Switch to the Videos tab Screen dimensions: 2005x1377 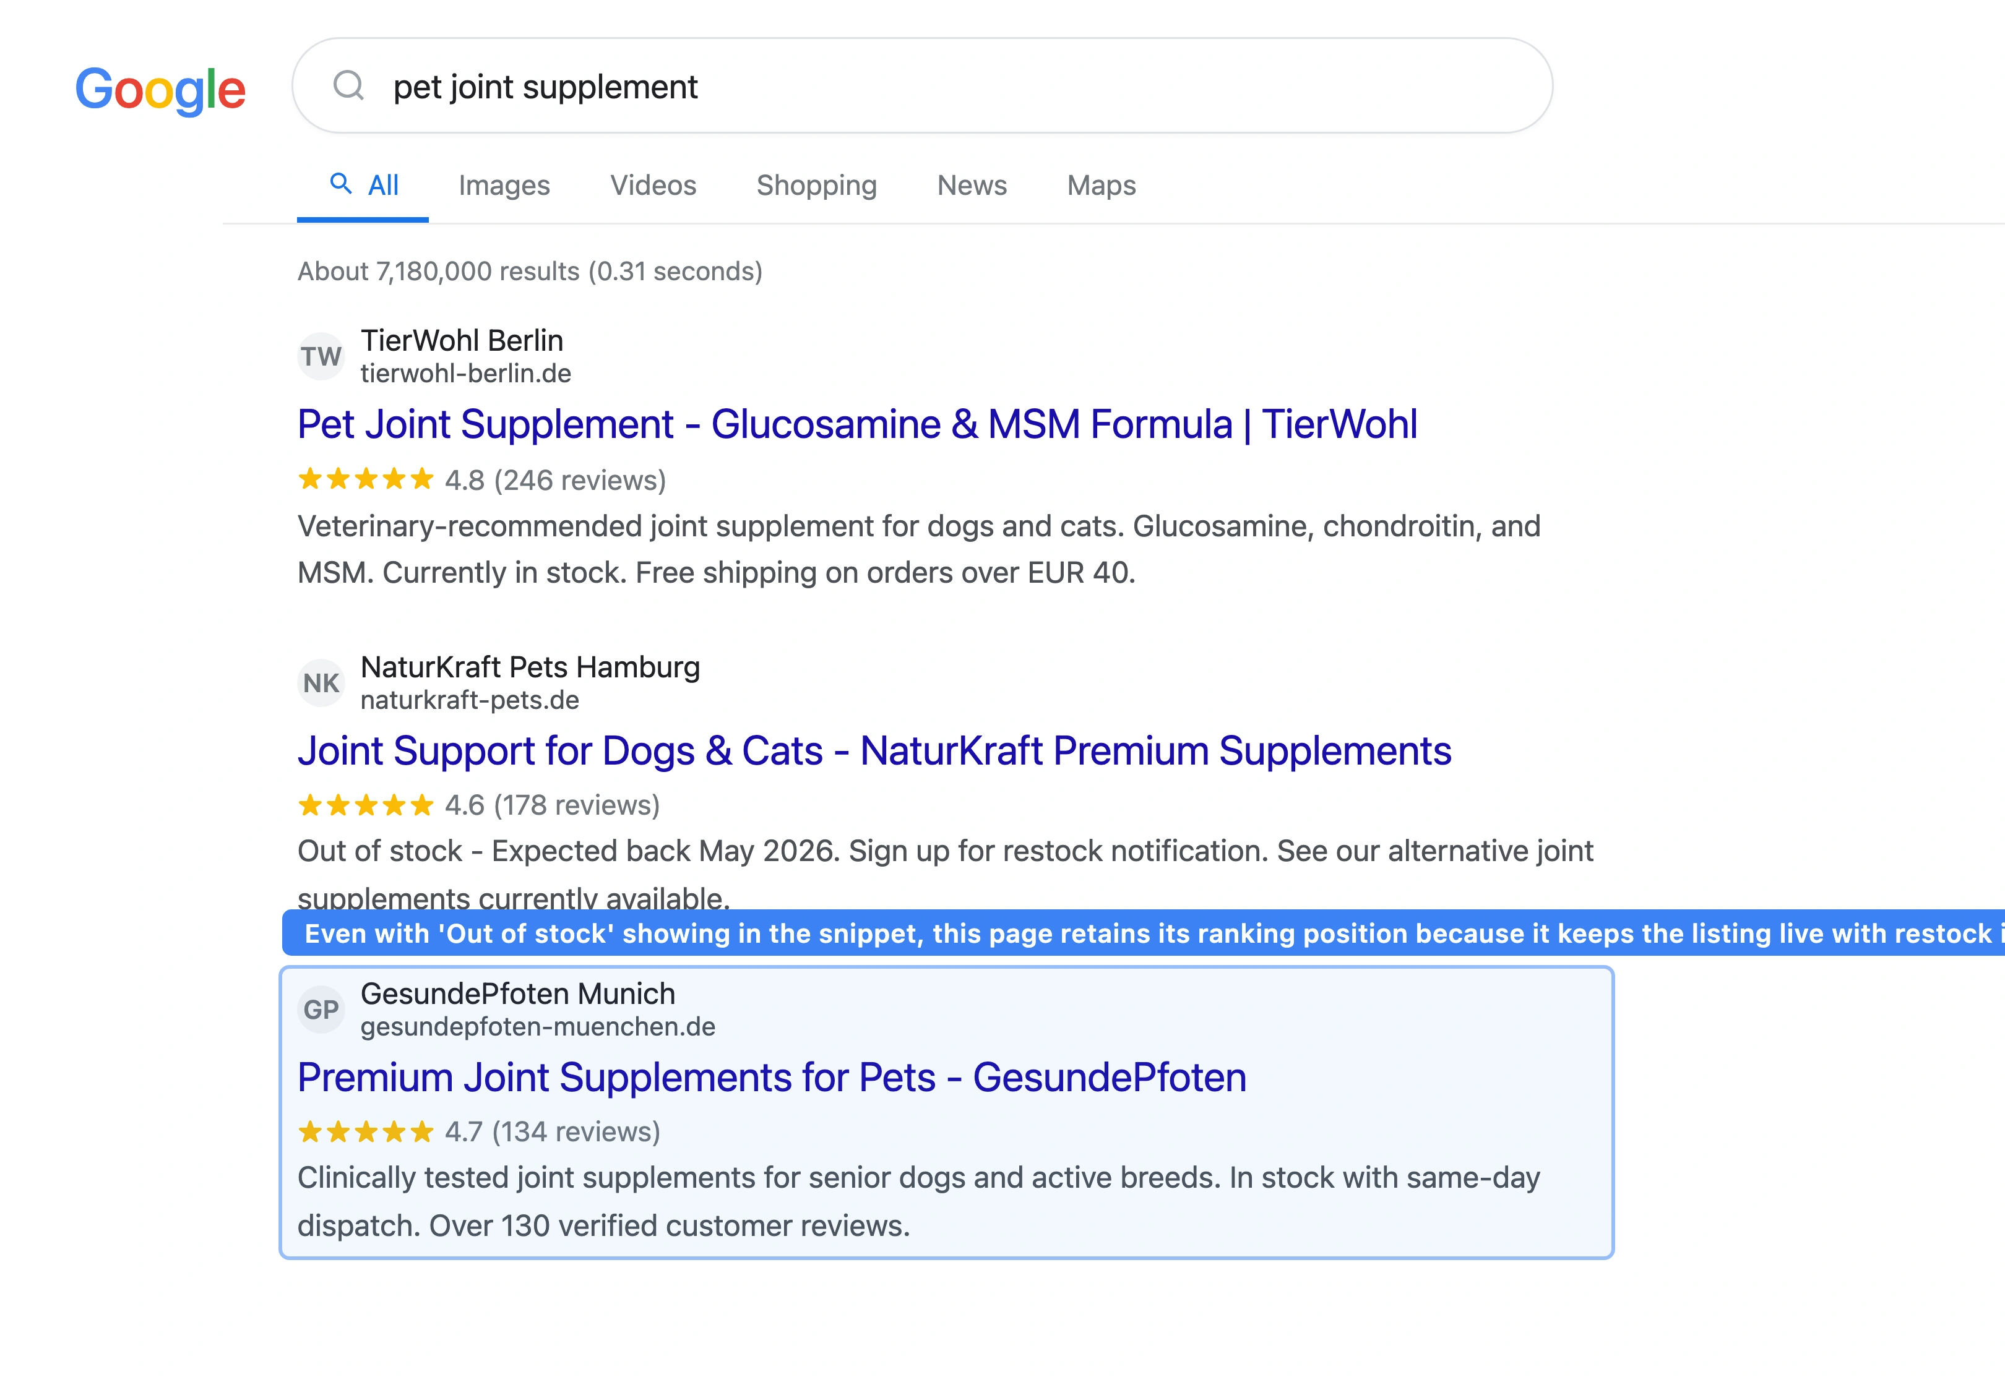pyautogui.click(x=652, y=184)
